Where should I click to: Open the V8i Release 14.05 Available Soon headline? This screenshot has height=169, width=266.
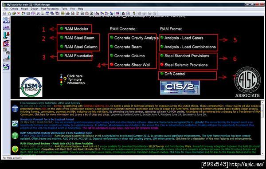click(56, 133)
